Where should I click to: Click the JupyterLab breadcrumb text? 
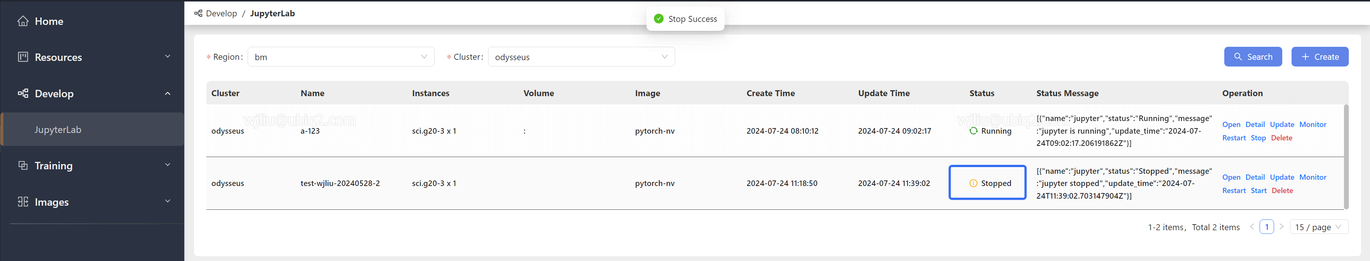coord(272,13)
